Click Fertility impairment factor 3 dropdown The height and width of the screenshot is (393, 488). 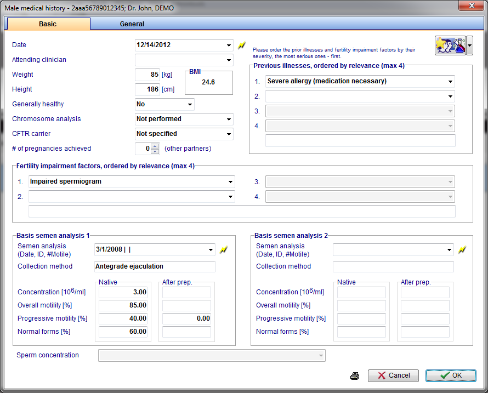[360, 182]
